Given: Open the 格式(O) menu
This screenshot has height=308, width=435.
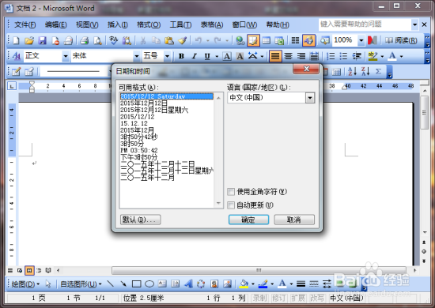Looking at the screenshot, I should tap(149, 25).
